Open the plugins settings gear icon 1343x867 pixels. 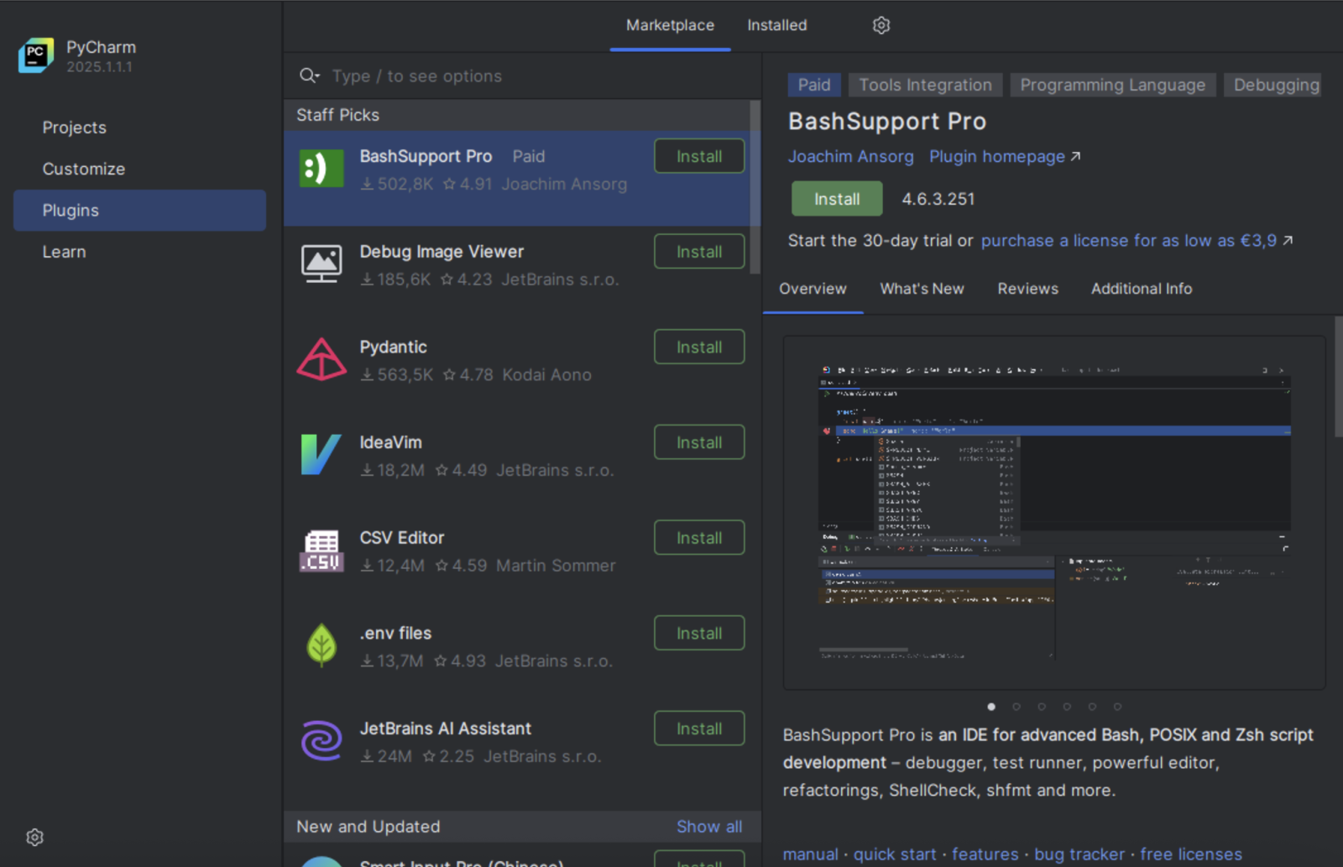coord(881,25)
